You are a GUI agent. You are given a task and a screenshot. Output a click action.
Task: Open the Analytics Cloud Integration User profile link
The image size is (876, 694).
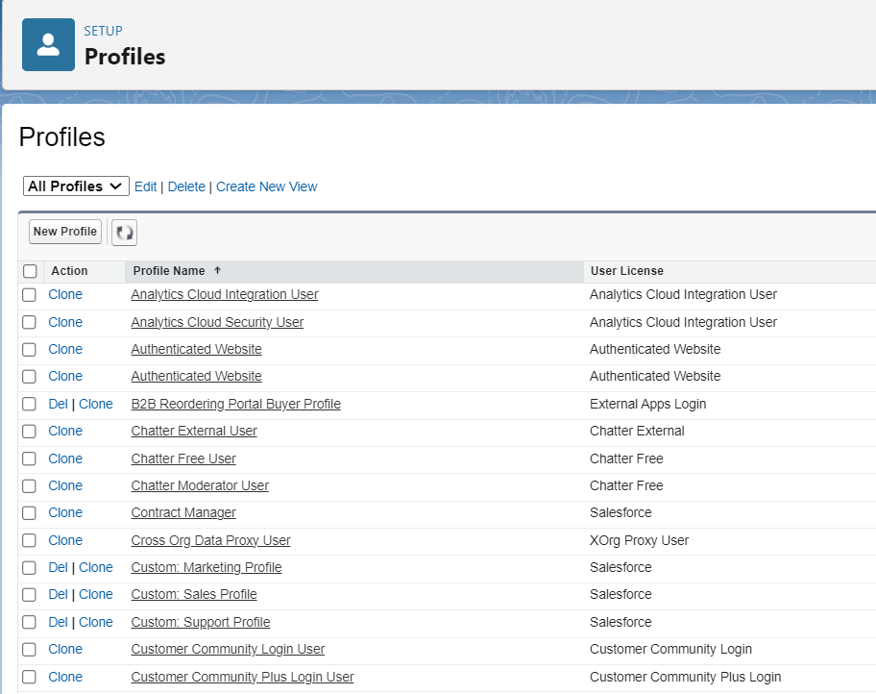[x=225, y=294]
